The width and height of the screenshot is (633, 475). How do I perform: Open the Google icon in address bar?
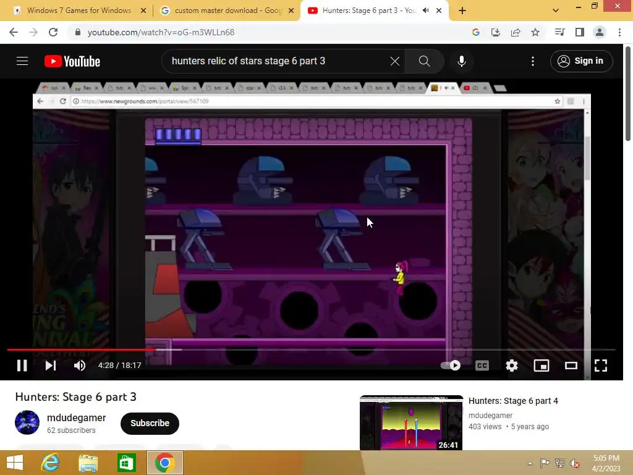point(476,32)
